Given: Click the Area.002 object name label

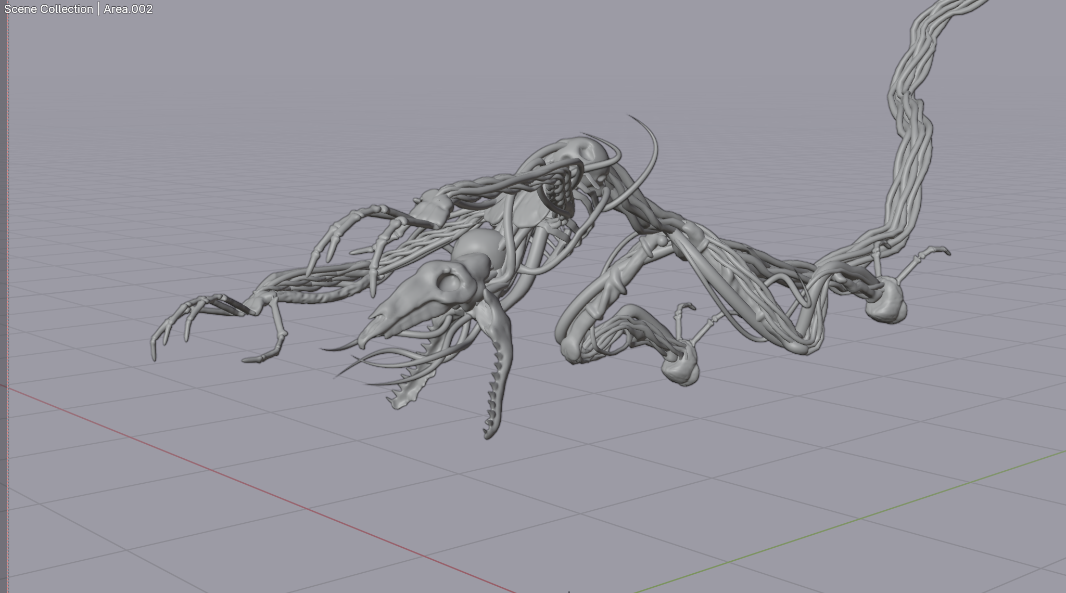Looking at the screenshot, I should pyautogui.click(x=128, y=9).
